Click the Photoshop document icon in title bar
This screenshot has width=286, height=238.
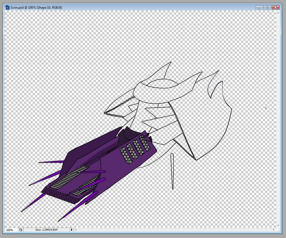(x=7, y=8)
